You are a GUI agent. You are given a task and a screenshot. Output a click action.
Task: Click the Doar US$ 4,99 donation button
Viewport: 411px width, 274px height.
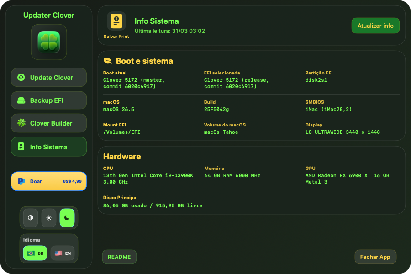[x=49, y=181]
